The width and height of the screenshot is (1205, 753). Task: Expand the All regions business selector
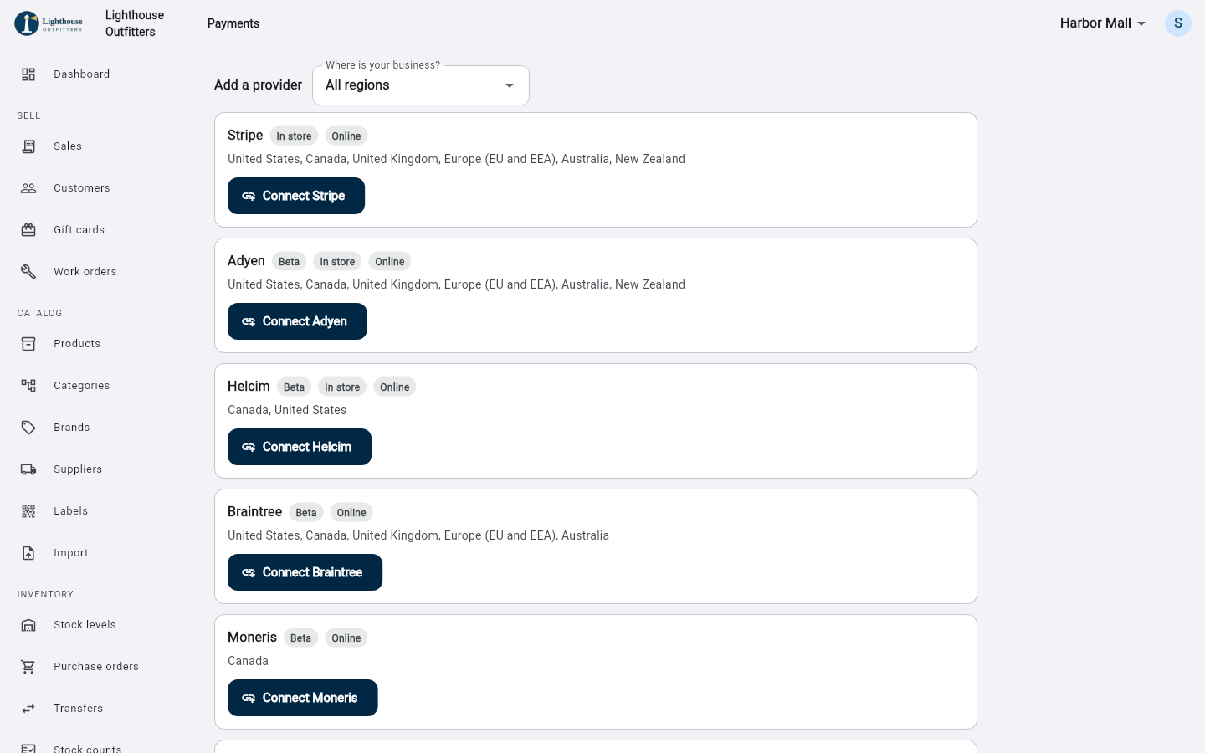(421, 85)
